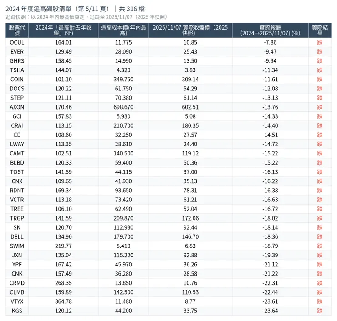Click the CAMT stock symbol
The height and width of the screenshot is (321, 337).
tap(17, 153)
